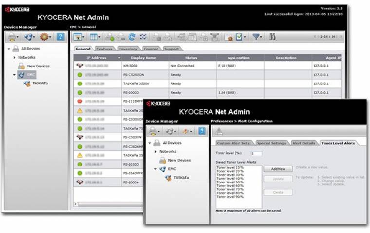Viewport: 370px width, 233px height.
Task: Open the list view icon's dropdown arrow
Action: coord(83,37)
